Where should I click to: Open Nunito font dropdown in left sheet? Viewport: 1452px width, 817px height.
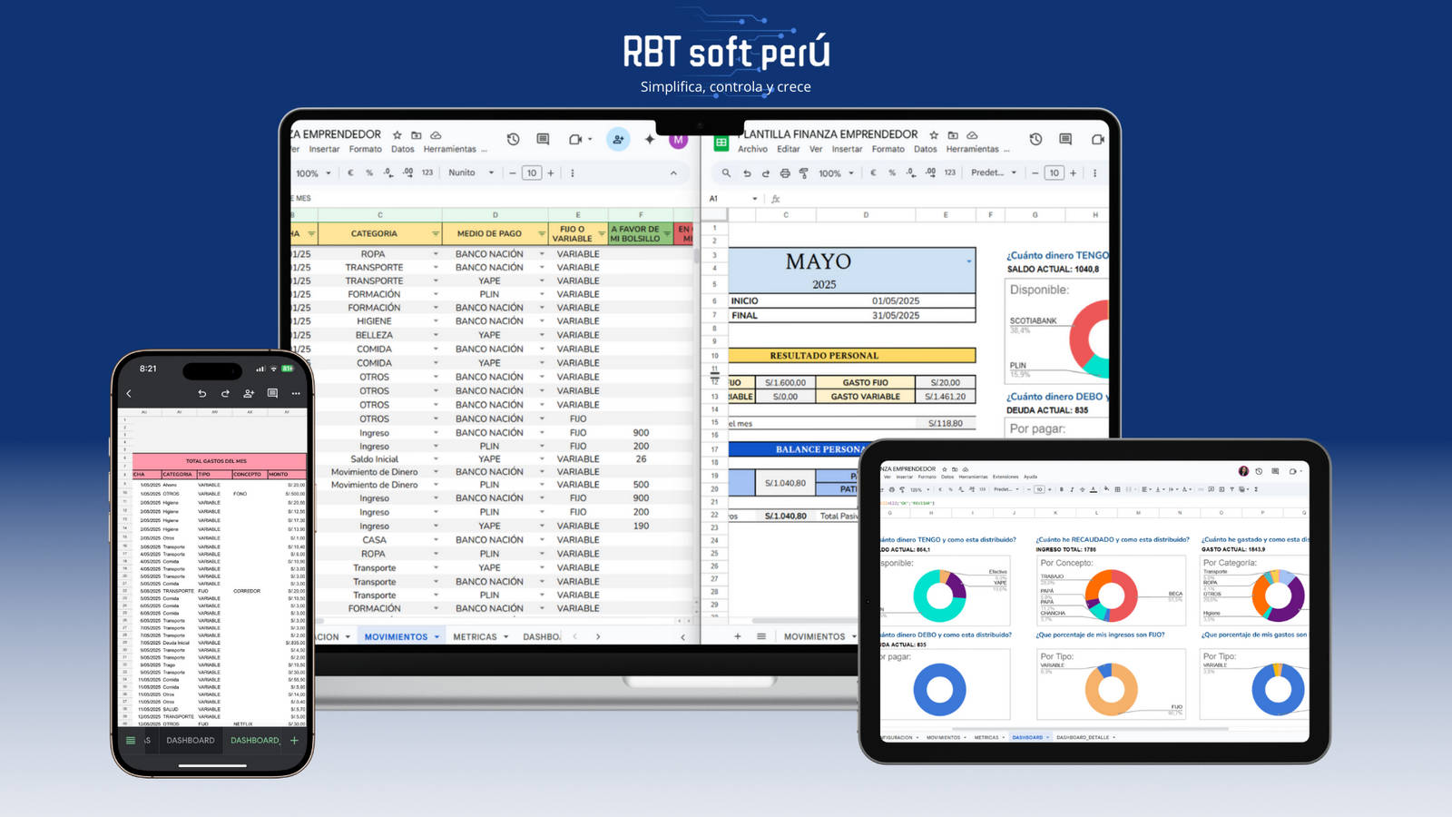(471, 172)
